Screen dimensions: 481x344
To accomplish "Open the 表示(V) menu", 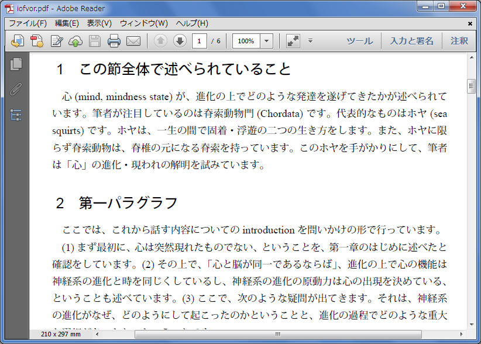I will pos(99,23).
